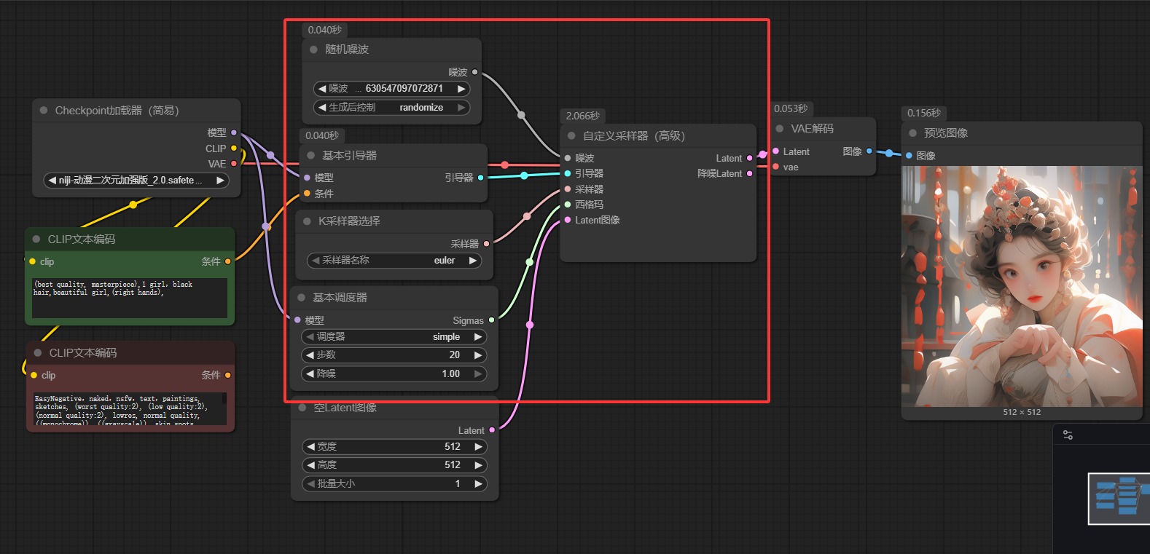Click the right arrow on the 噪波 seed field
The width and height of the screenshot is (1150, 554).
tap(461, 89)
